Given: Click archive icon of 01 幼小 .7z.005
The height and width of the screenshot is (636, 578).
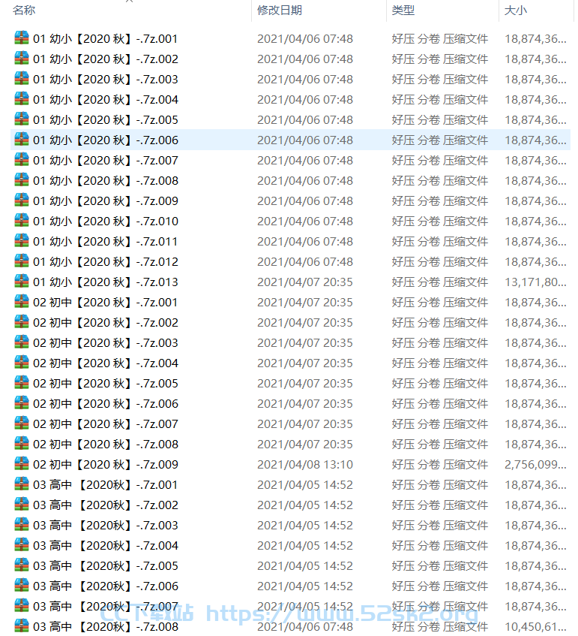Looking at the screenshot, I should (x=22, y=119).
